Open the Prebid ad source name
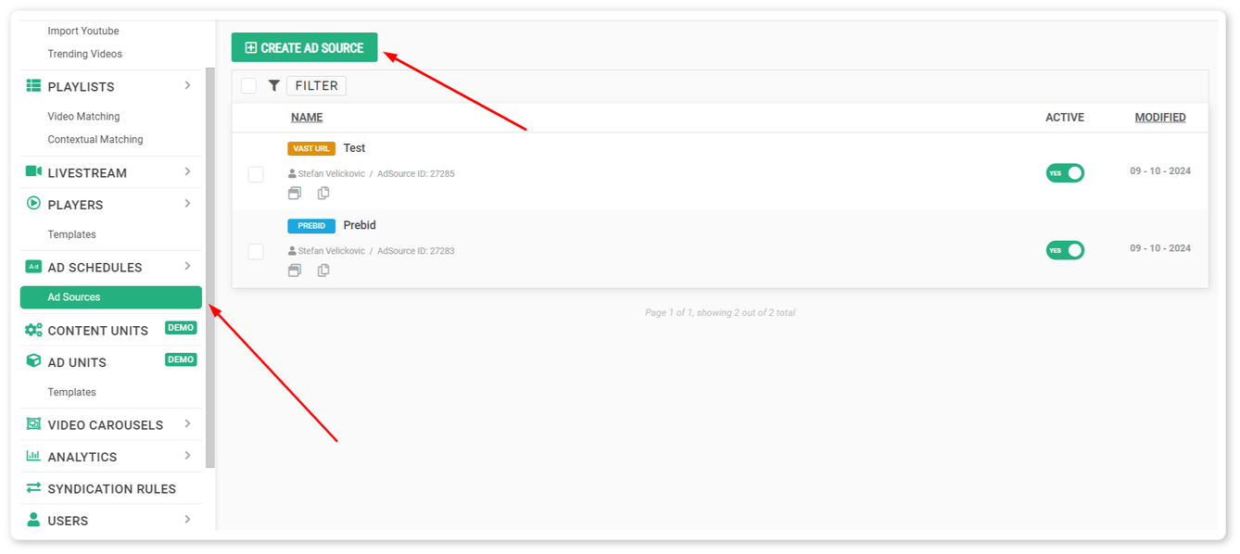Viewport: 1240px width, 554px height. pos(360,225)
